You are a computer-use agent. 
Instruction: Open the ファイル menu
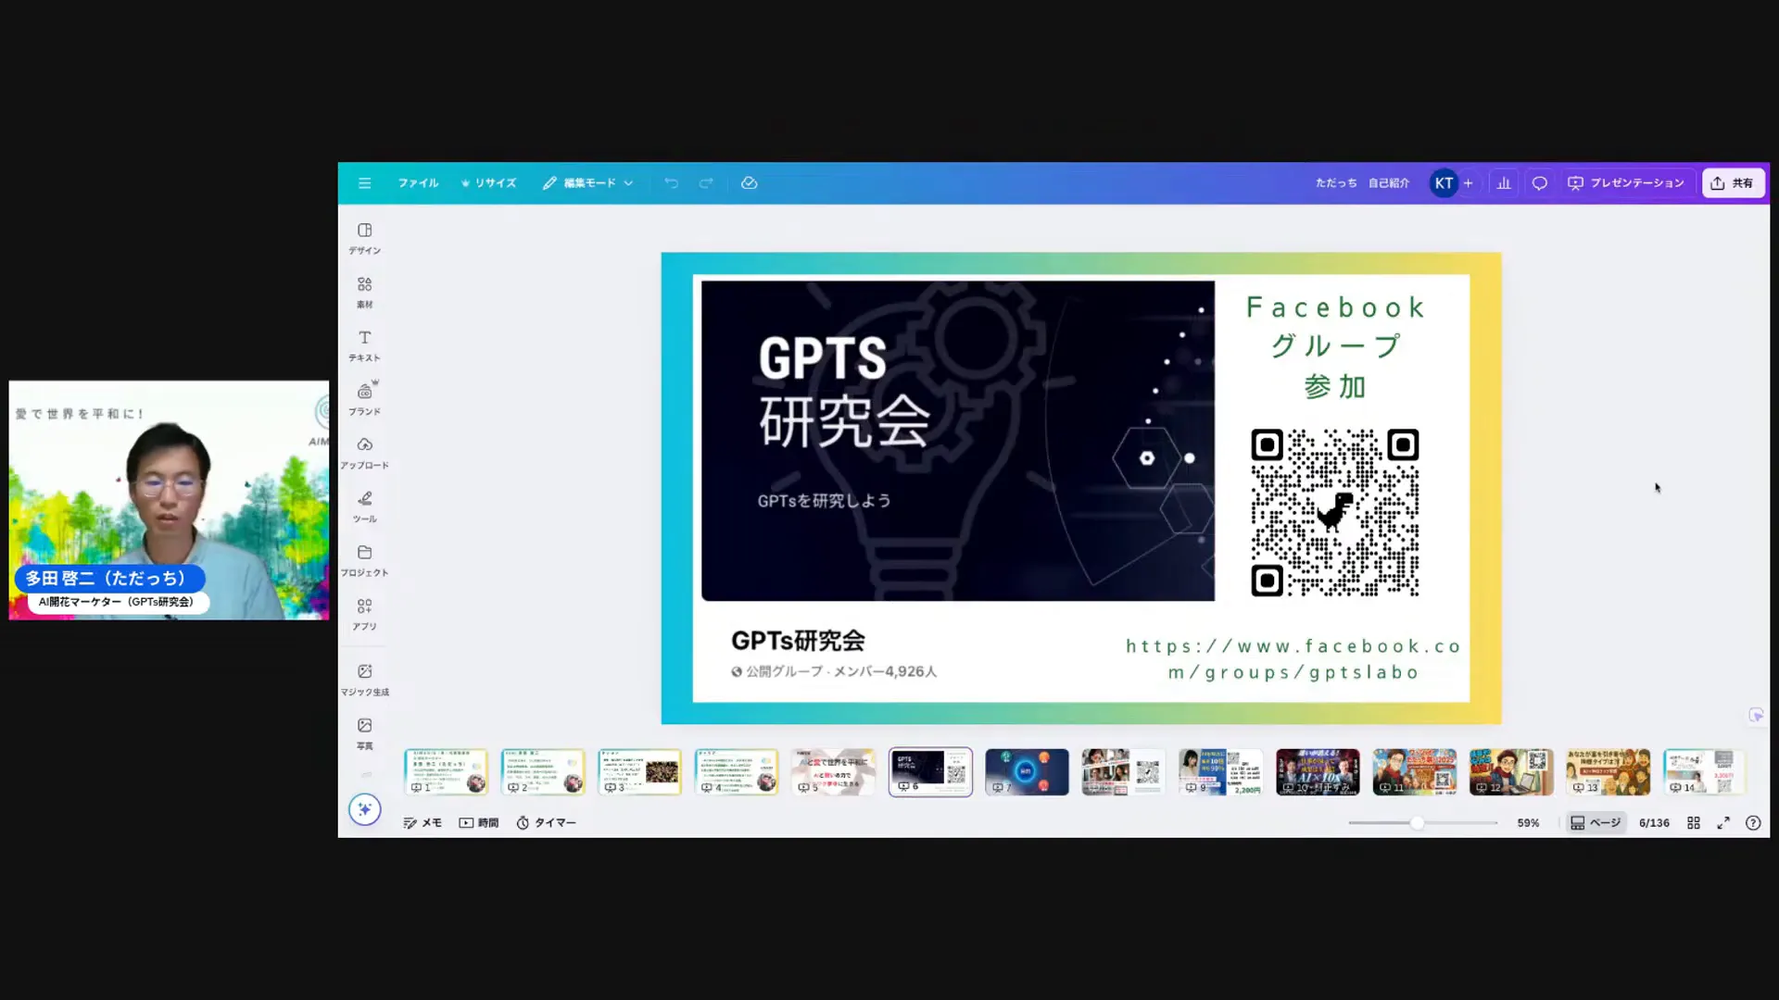pos(418,183)
